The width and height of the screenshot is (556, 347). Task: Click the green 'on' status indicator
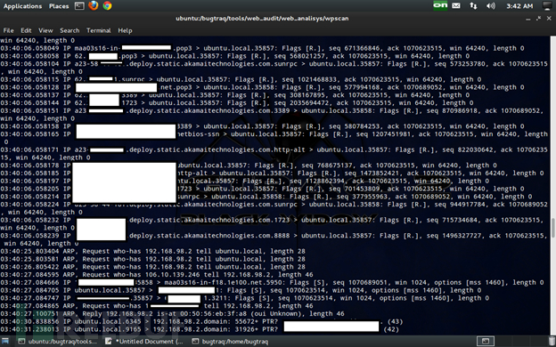click(440, 5)
